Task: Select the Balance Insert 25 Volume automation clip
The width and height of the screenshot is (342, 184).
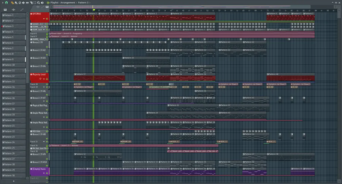Action: (x=134, y=146)
